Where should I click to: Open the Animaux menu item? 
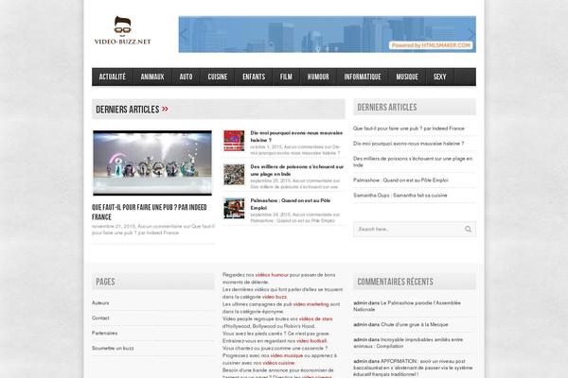(x=152, y=77)
